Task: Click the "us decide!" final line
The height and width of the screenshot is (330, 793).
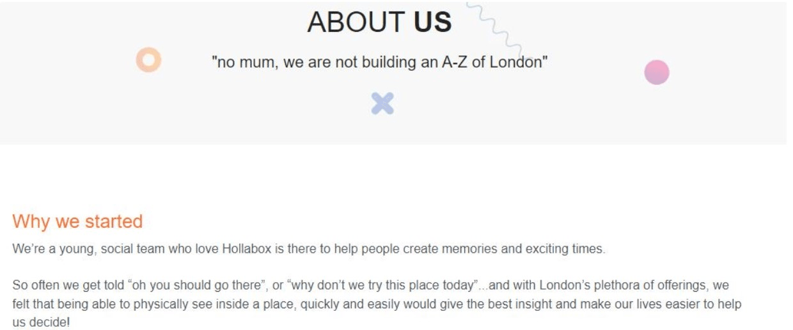Action: click(41, 323)
